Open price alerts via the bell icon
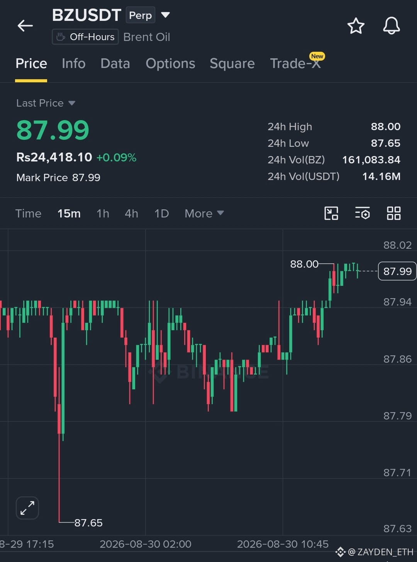Screen dimensions: 417x562 pyautogui.click(x=391, y=26)
